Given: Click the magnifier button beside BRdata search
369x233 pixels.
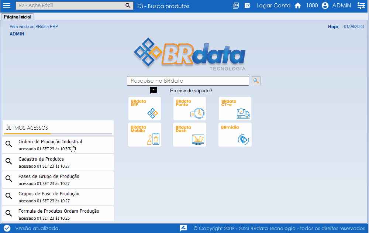Looking at the screenshot, I should coord(256,81).
